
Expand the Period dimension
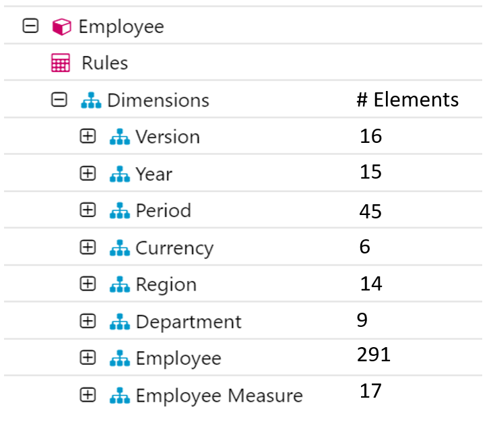click(88, 210)
